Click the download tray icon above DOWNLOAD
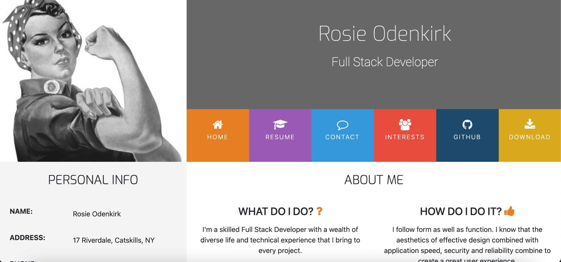561x262 pixels. 530,124
